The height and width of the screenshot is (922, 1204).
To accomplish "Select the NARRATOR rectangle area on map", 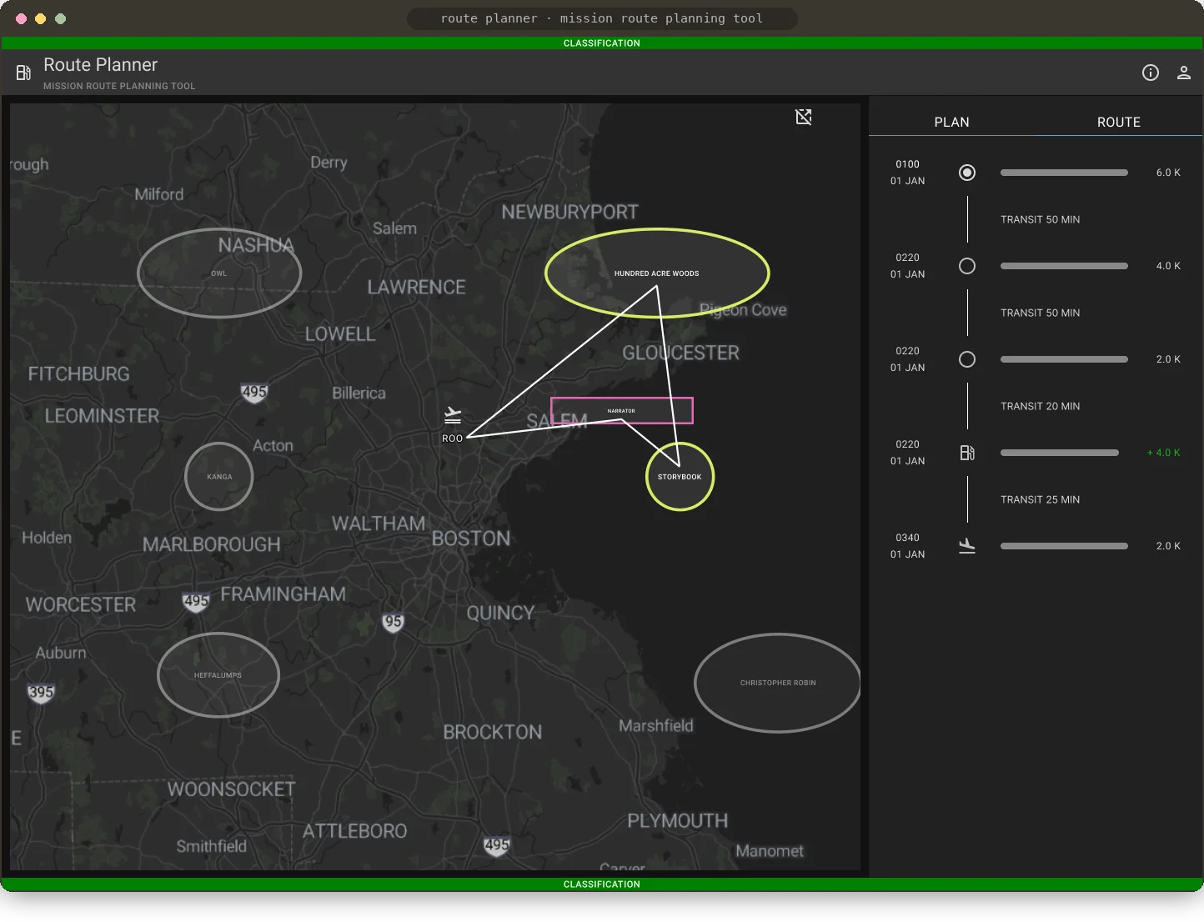I will click(x=622, y=411).
